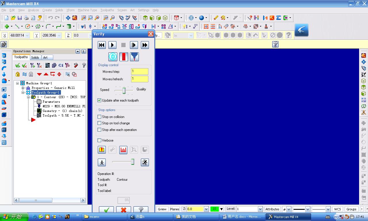Screen dimensions: 368x221
Task: Backplot selected operations icon
Action: (47, 65)
